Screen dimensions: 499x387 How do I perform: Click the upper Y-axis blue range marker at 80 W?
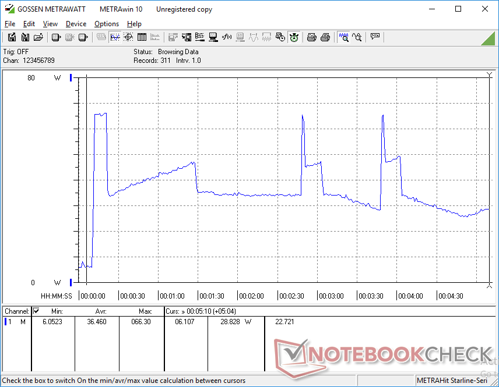click(x=71, y=77)
